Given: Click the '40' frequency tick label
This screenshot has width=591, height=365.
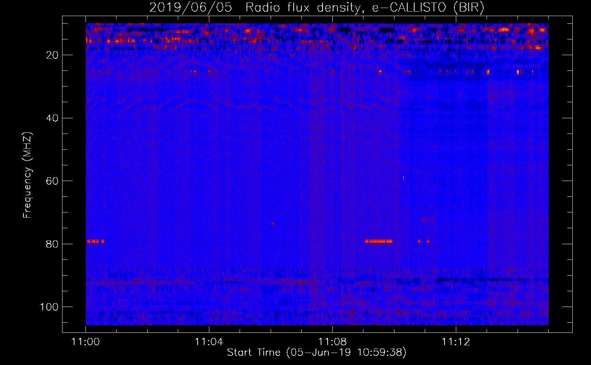Looking at the screenshot, I should pos(53,118).
